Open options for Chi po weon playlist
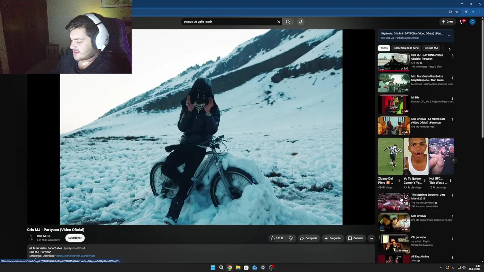 pos(452,238)
